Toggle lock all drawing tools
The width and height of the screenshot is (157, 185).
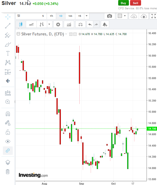[8, 132]
